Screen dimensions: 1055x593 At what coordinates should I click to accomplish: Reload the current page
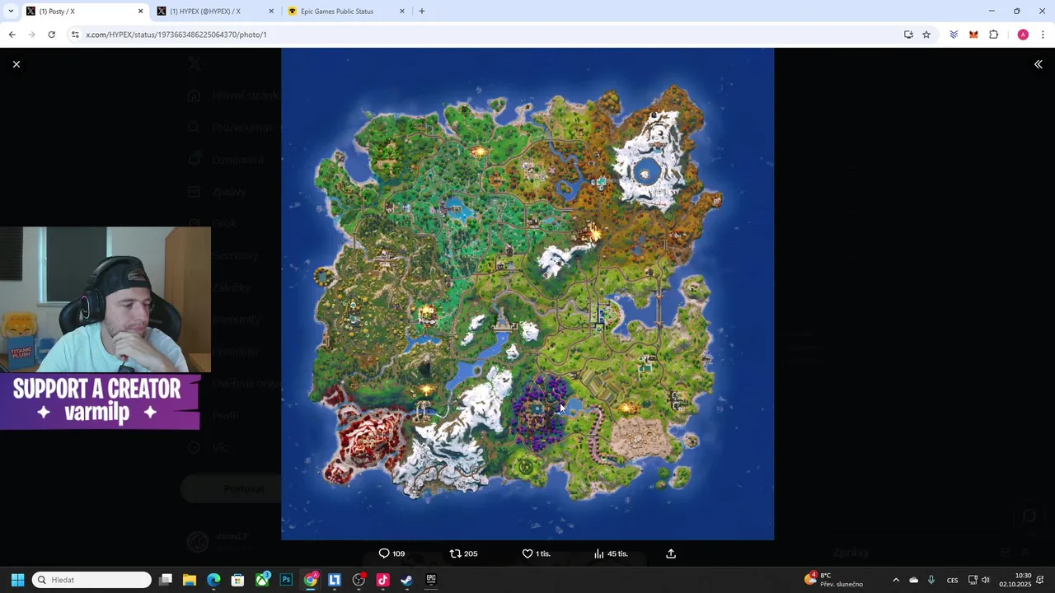pos(51,35)
